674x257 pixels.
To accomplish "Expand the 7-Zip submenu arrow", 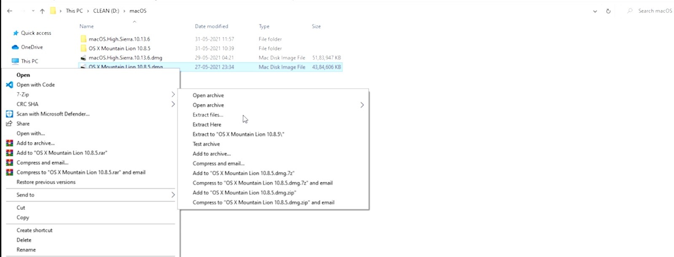I will click(173, 94).
